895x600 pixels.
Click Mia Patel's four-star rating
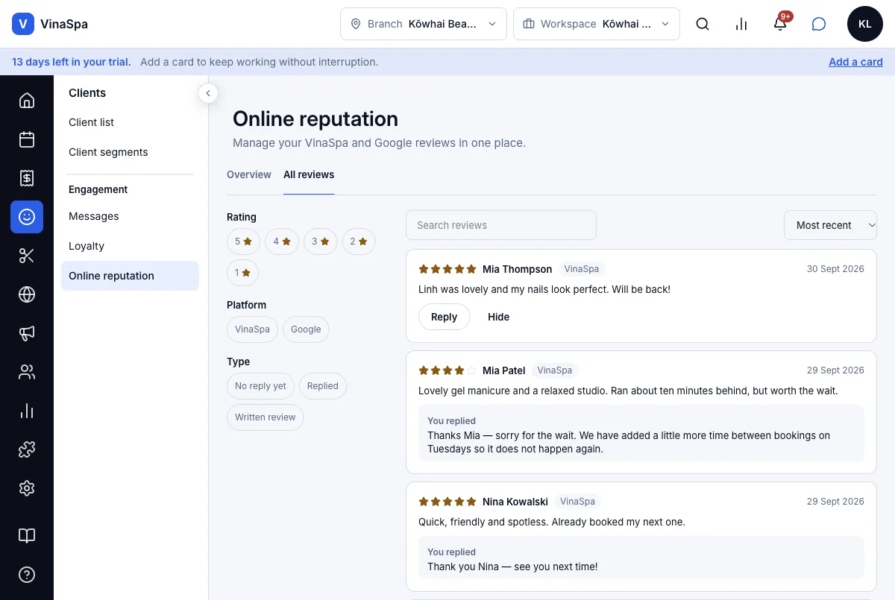coord(447,370)
